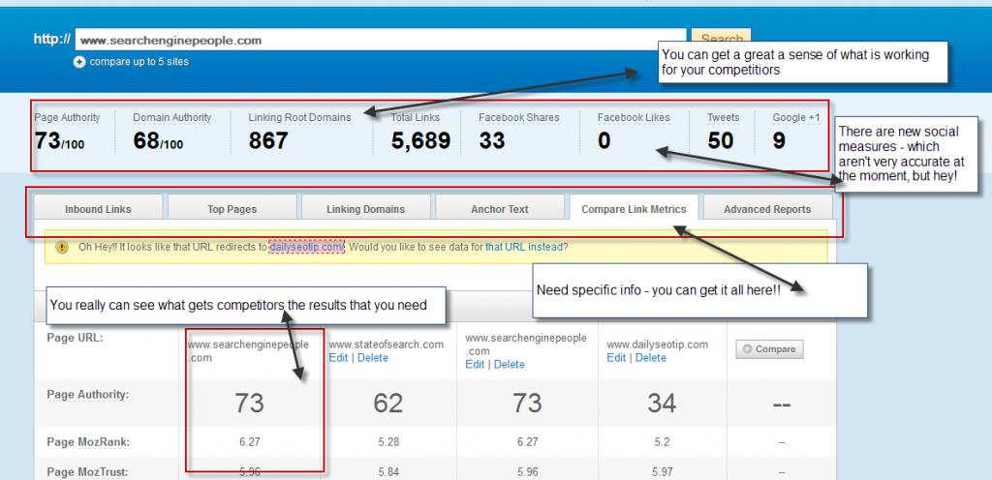
Task: Click the 34 Page Authority value for dailyseotip.com
Action: pyautogui.click(x=662, y=403)
